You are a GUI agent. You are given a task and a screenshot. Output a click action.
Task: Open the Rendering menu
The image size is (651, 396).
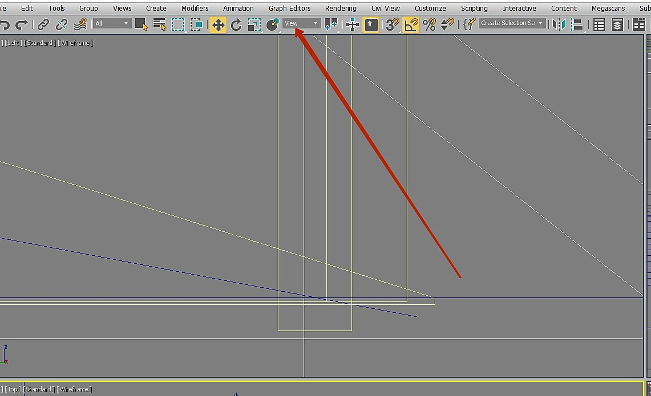click(341, 9)
